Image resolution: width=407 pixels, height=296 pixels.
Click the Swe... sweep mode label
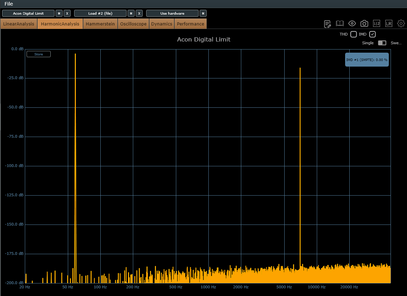[396, 43]
